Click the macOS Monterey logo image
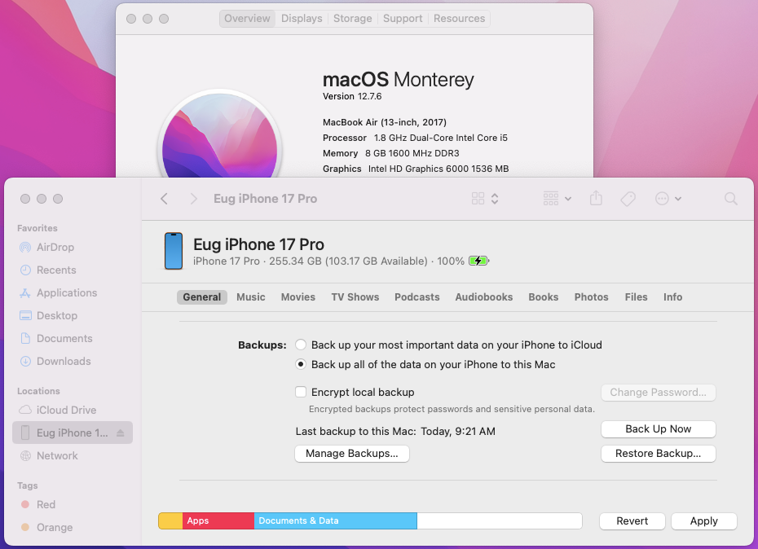758x549 pixels. coord(220,135)
